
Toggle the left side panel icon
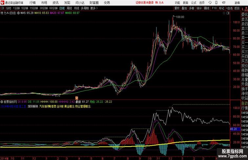2,8
